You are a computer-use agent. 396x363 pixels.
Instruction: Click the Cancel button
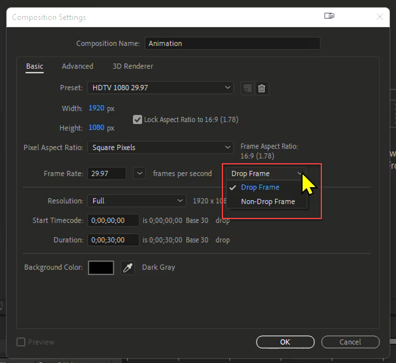pos(350,342)
